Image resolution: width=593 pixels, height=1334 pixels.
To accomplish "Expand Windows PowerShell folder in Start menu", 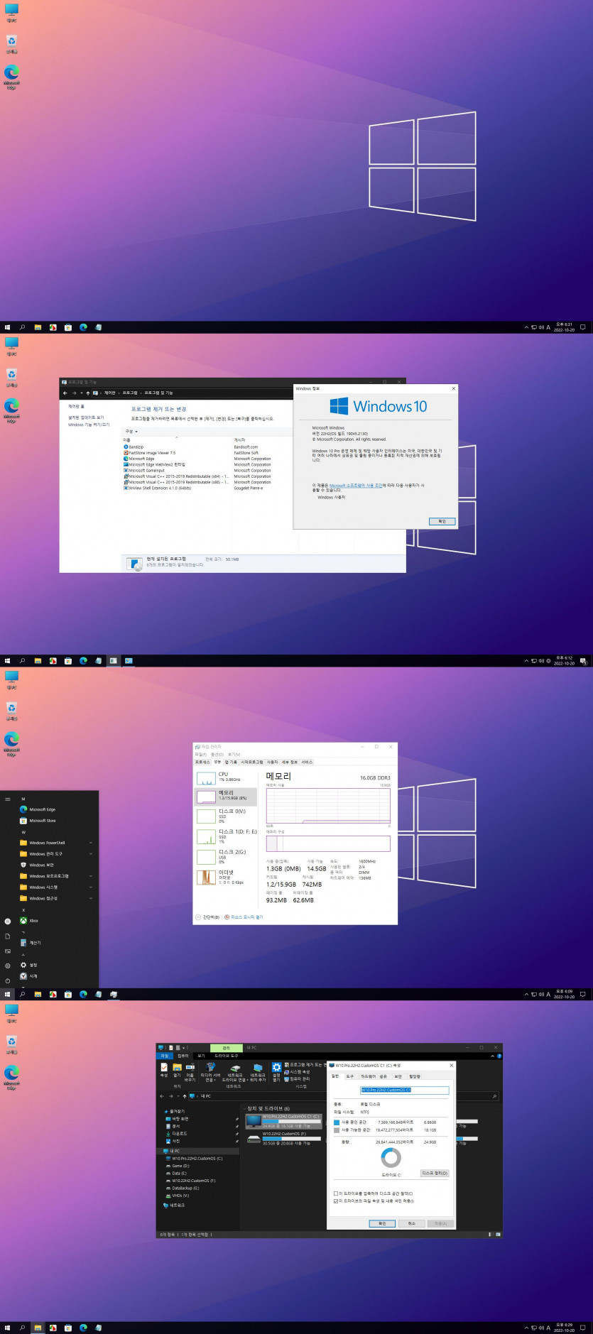I will pos(57,843).
